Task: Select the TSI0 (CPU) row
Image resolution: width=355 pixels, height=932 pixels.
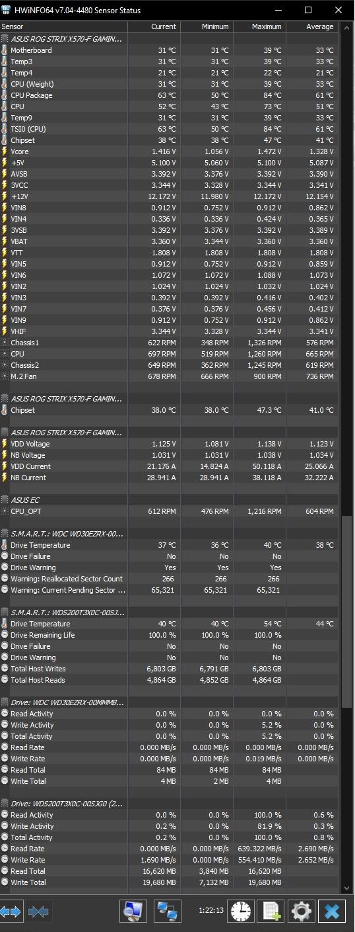Action: (x=169, y=129)
